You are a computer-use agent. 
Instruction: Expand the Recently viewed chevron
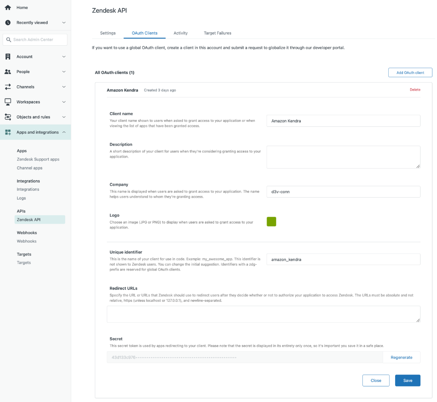pyautogui.click(x=64, y=23)
